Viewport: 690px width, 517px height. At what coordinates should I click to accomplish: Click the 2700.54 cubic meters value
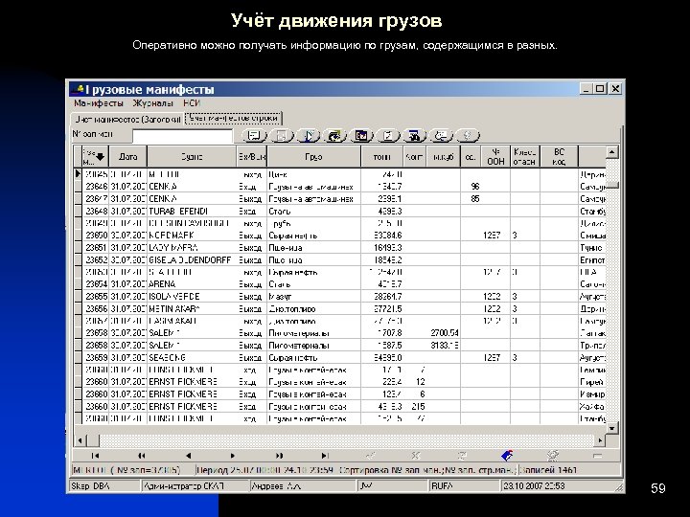tap(444, 333)
